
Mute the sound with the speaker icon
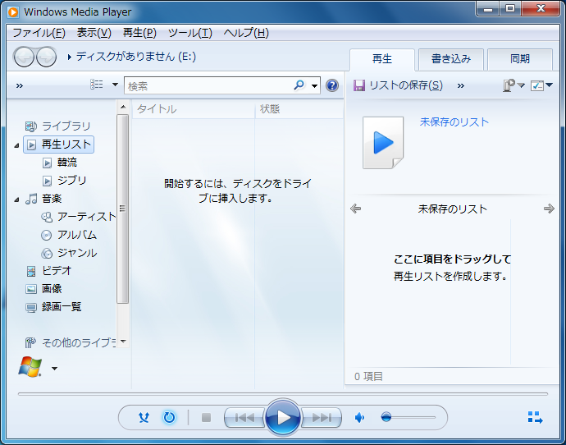point(359,418)
